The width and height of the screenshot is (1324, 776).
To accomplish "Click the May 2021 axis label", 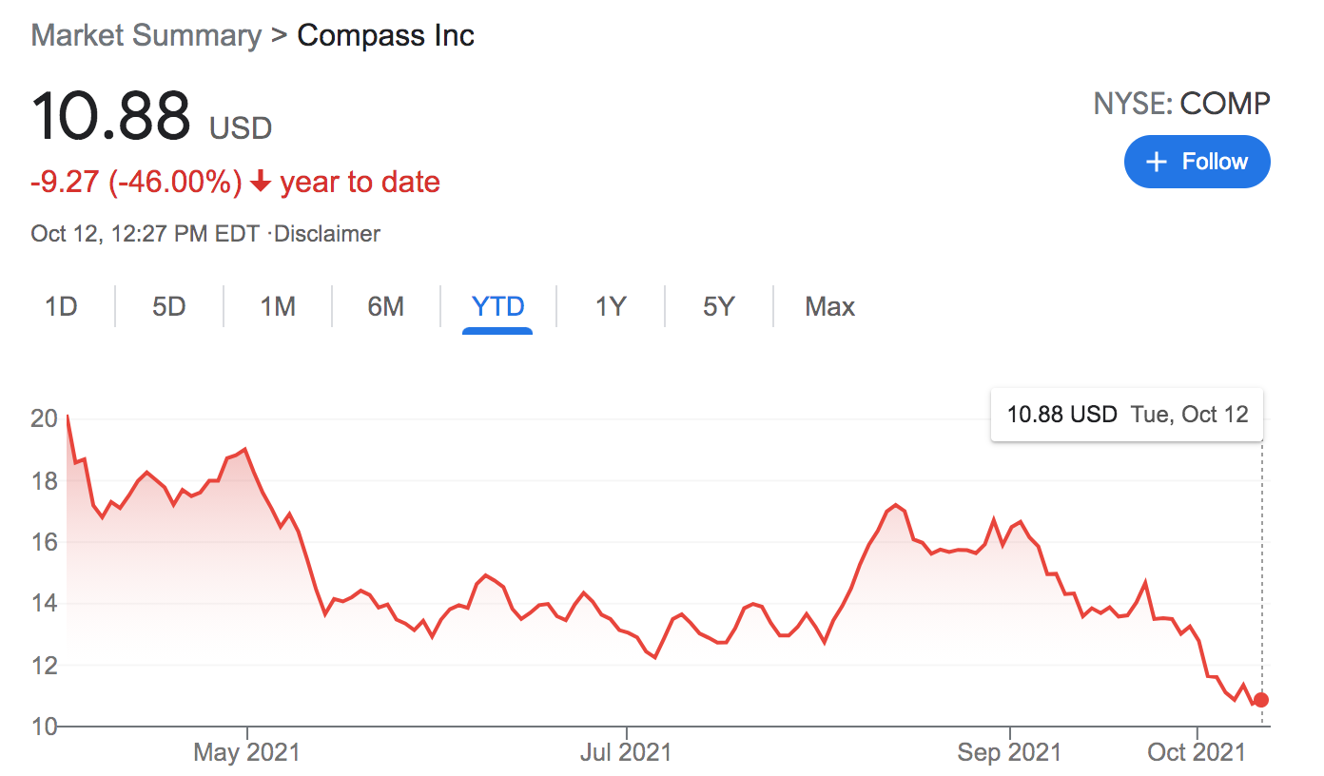I will (246, 753).
